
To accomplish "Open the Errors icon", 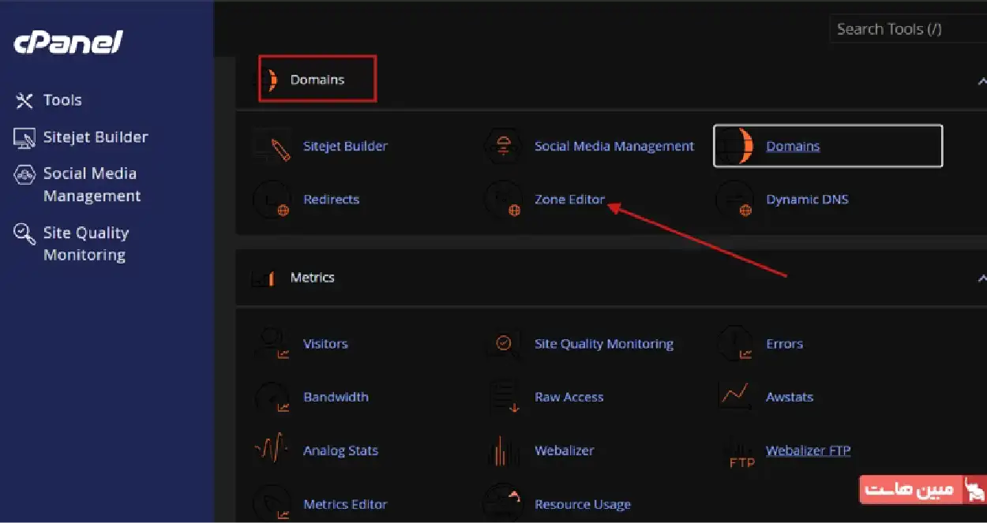I will coord(735,344).
